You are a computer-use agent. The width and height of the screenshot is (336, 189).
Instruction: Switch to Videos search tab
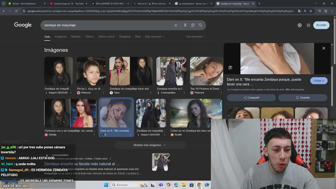(x=89, y=36)
